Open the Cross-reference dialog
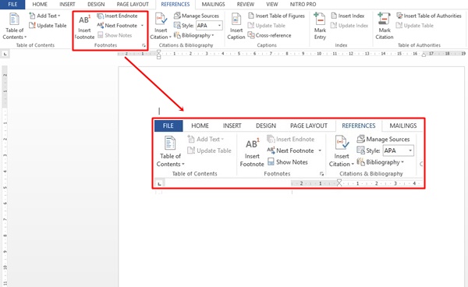The image size is (468, 287). (x=270, y=35)
